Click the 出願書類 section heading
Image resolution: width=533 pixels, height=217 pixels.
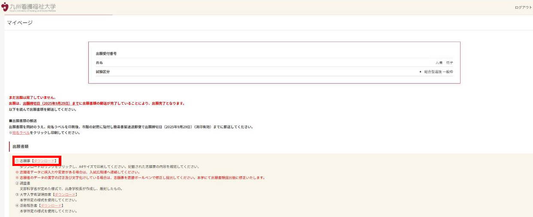(21, 146)
